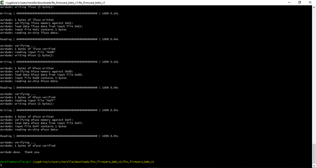Click 'avrdude: 1 bytes of lfuse written' line
The width and height of the screenshot is (316, 168).
click(27, 20)
